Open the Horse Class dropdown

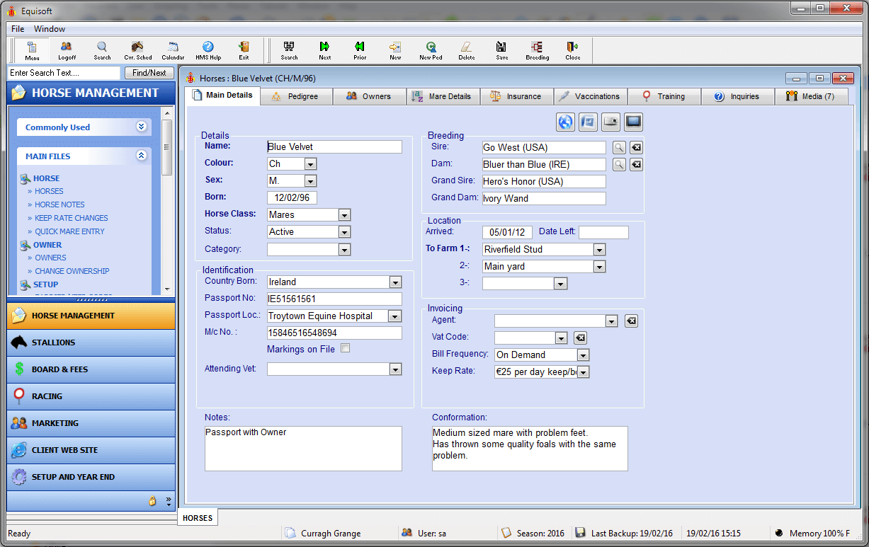pyautogui.click(x=345, y=214)
